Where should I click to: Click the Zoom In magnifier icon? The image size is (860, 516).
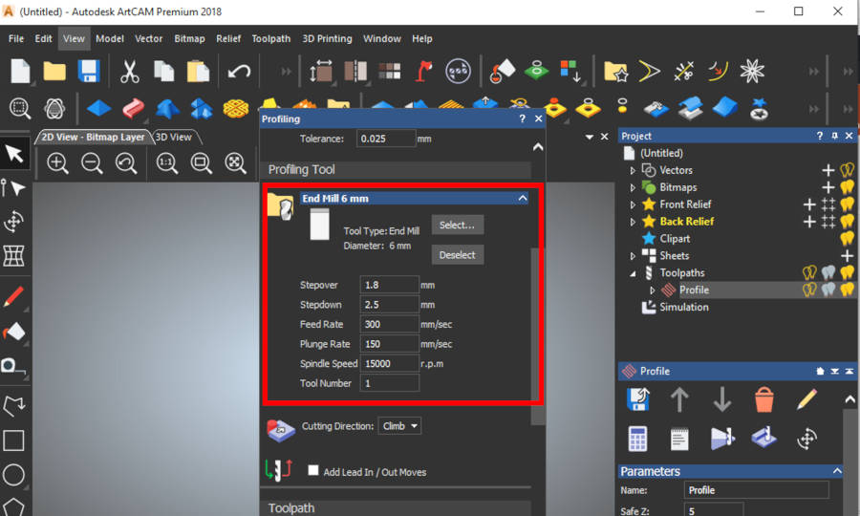click(57, 163)
